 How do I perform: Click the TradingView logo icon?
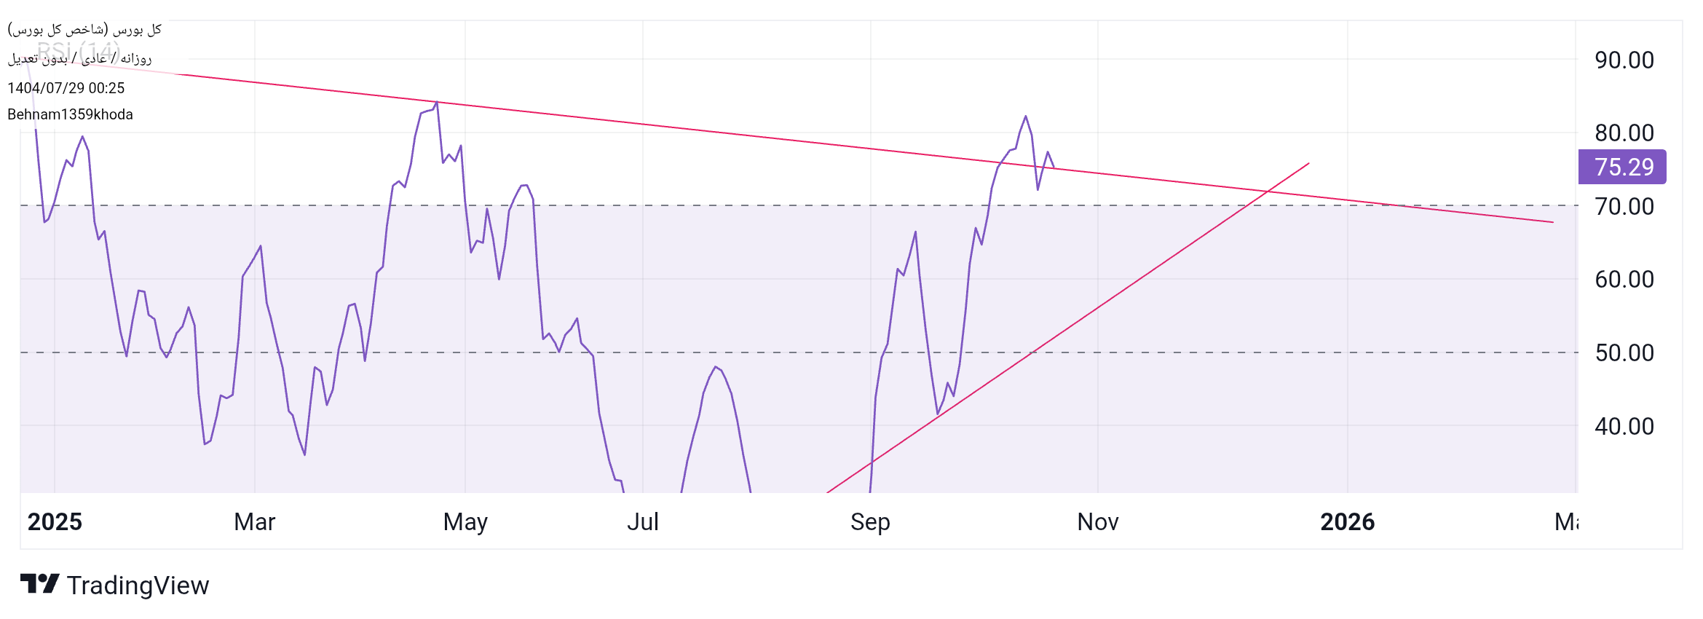tap(39, 584)
